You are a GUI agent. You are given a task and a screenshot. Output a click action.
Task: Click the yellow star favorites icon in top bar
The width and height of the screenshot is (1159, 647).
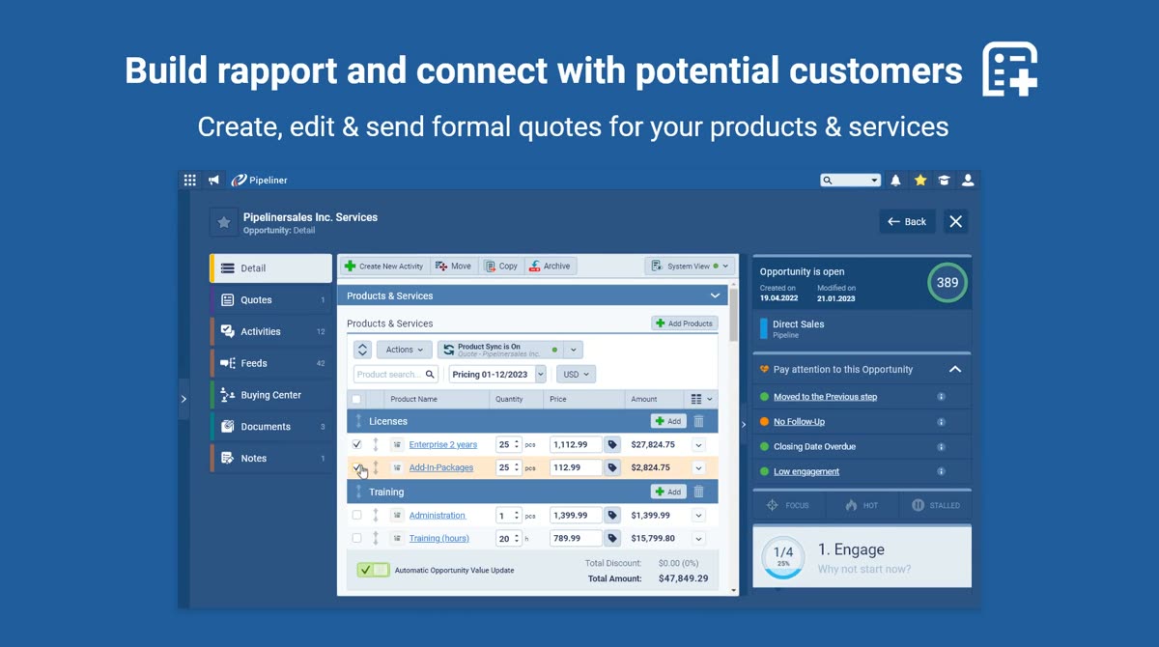920,180
